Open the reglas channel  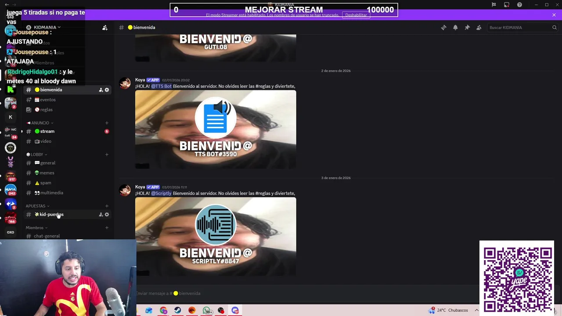pyautogui.click(x=67, y=110)
